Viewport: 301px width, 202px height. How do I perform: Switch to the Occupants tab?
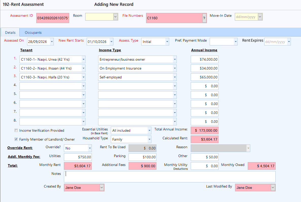33,32
